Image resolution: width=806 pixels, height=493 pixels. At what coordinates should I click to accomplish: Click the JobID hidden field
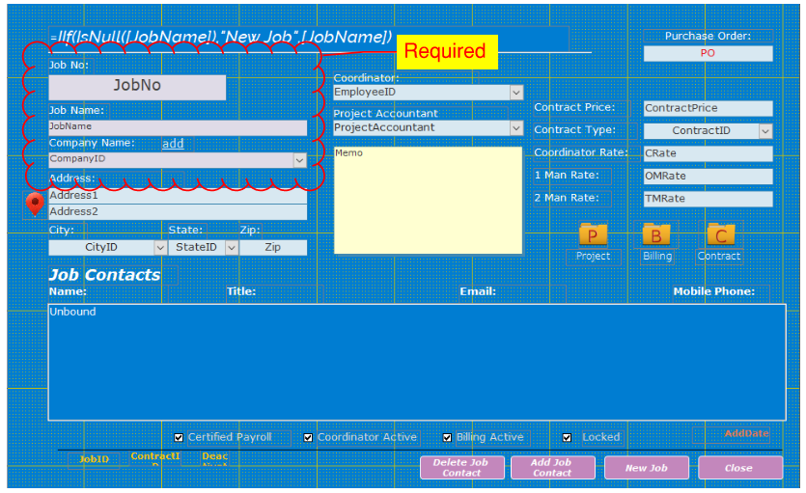pyautogui.click(x=94, y=459)
